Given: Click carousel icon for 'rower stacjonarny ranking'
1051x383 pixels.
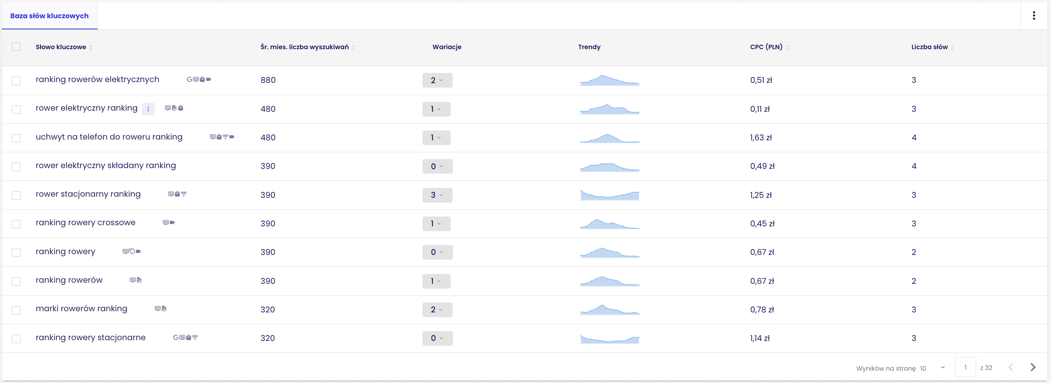Looking at the screenshot, I should pos(183,194).
